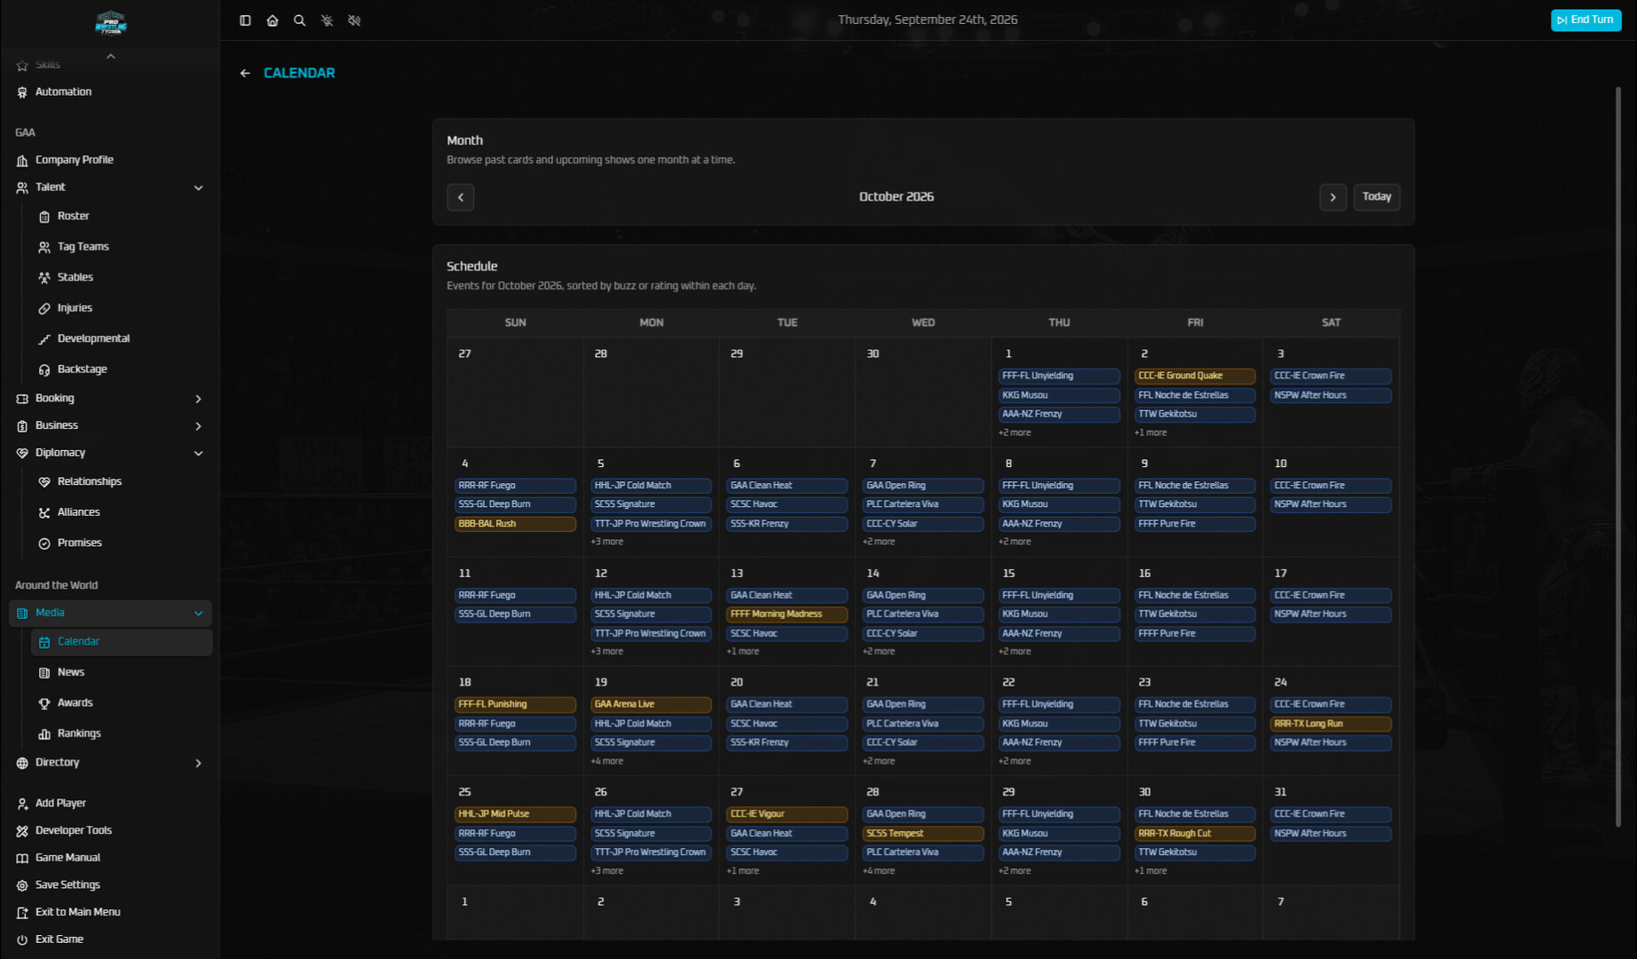This screenshot has height=959, width=1637.
Task: Open Rankings bar chart icon
Action: coord(44,734)
